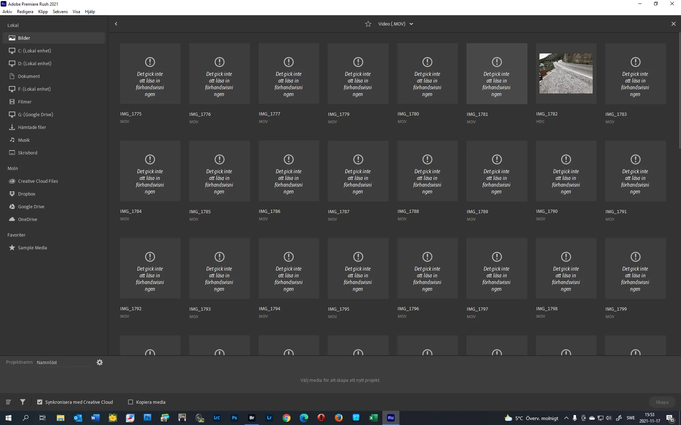
Task: Click the back arrow in the media browser
Action: click(116, 24)
